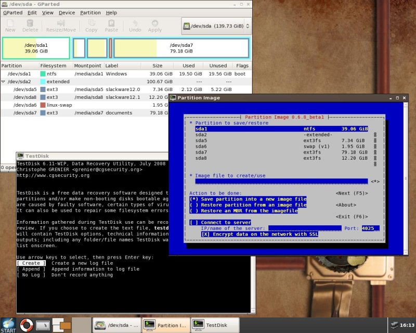Open the /dev/sda device selector dropdown
The height and width of the screenshot is (333, 416).
216,26
